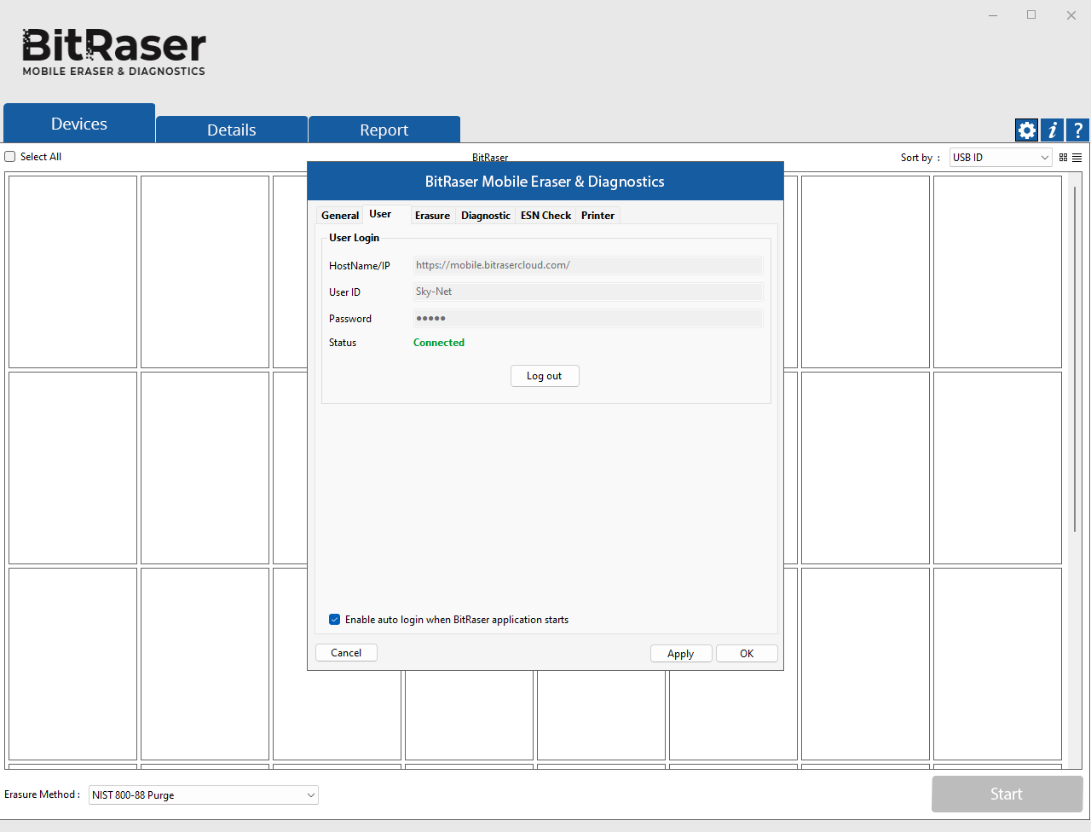Click the HostName/IP field
Image resolution: width=1091 pixels, height=832 pixels.
pos(588,265)
